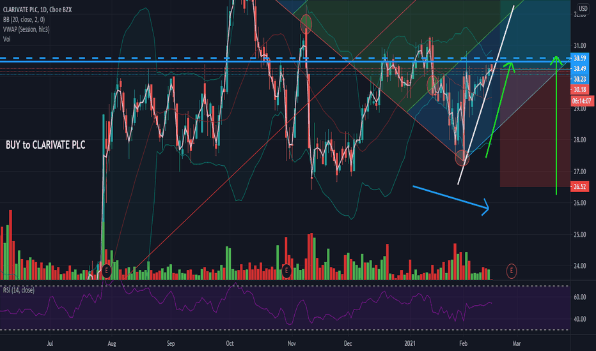Image resolution: width=596 pixels, height=351 pixels.
Task: Click the BUY to CLARIVATE PLC text annotation
Action: [x=45, y=145]
